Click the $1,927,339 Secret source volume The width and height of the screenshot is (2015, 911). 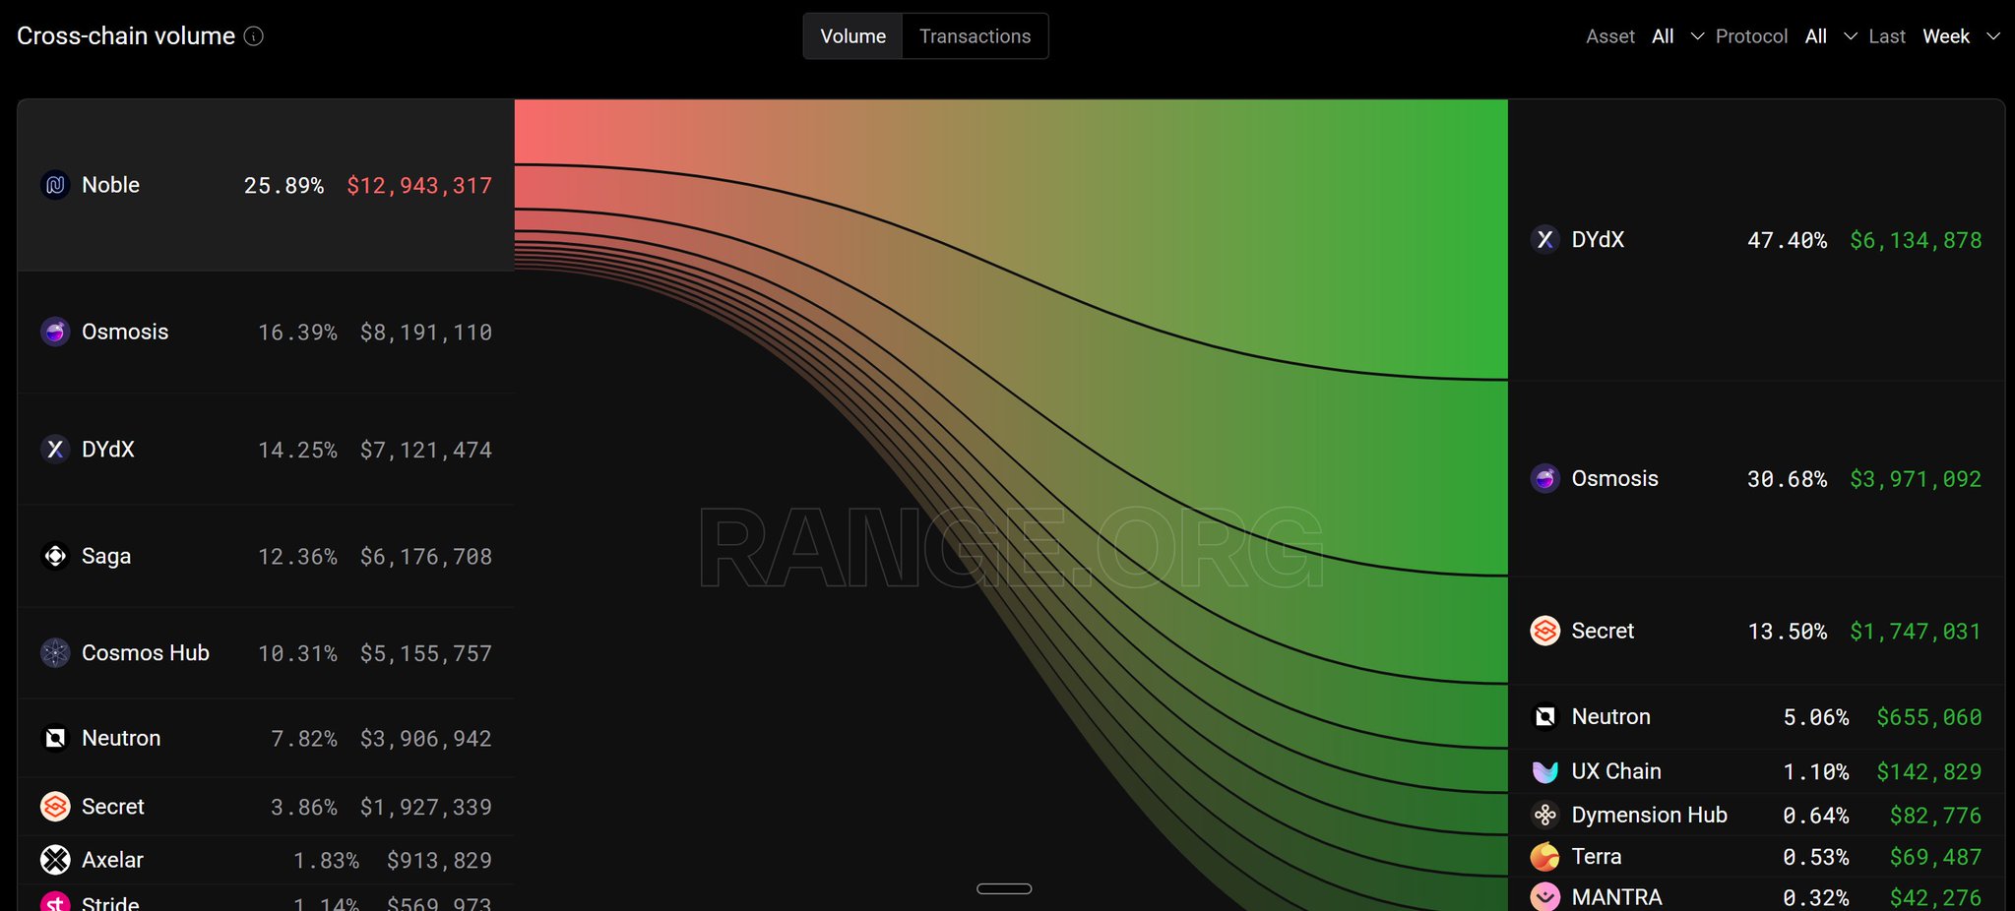(426, 808)
